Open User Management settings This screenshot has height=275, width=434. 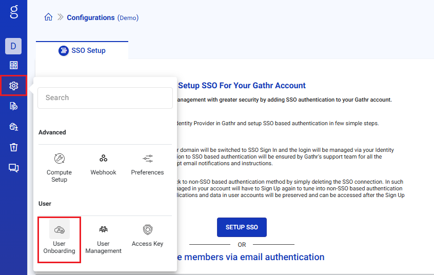pyautogui.click(x=104, y=240)
